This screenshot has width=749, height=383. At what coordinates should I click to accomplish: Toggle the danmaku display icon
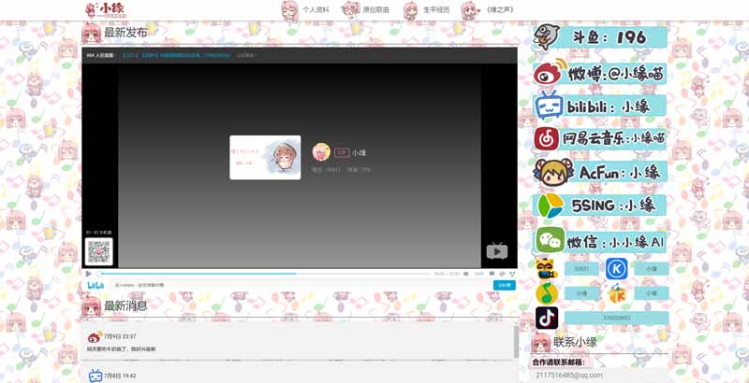tap(492, 274)
